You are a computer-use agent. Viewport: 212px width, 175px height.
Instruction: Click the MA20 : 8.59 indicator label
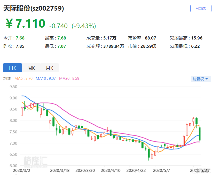[69, 78]
